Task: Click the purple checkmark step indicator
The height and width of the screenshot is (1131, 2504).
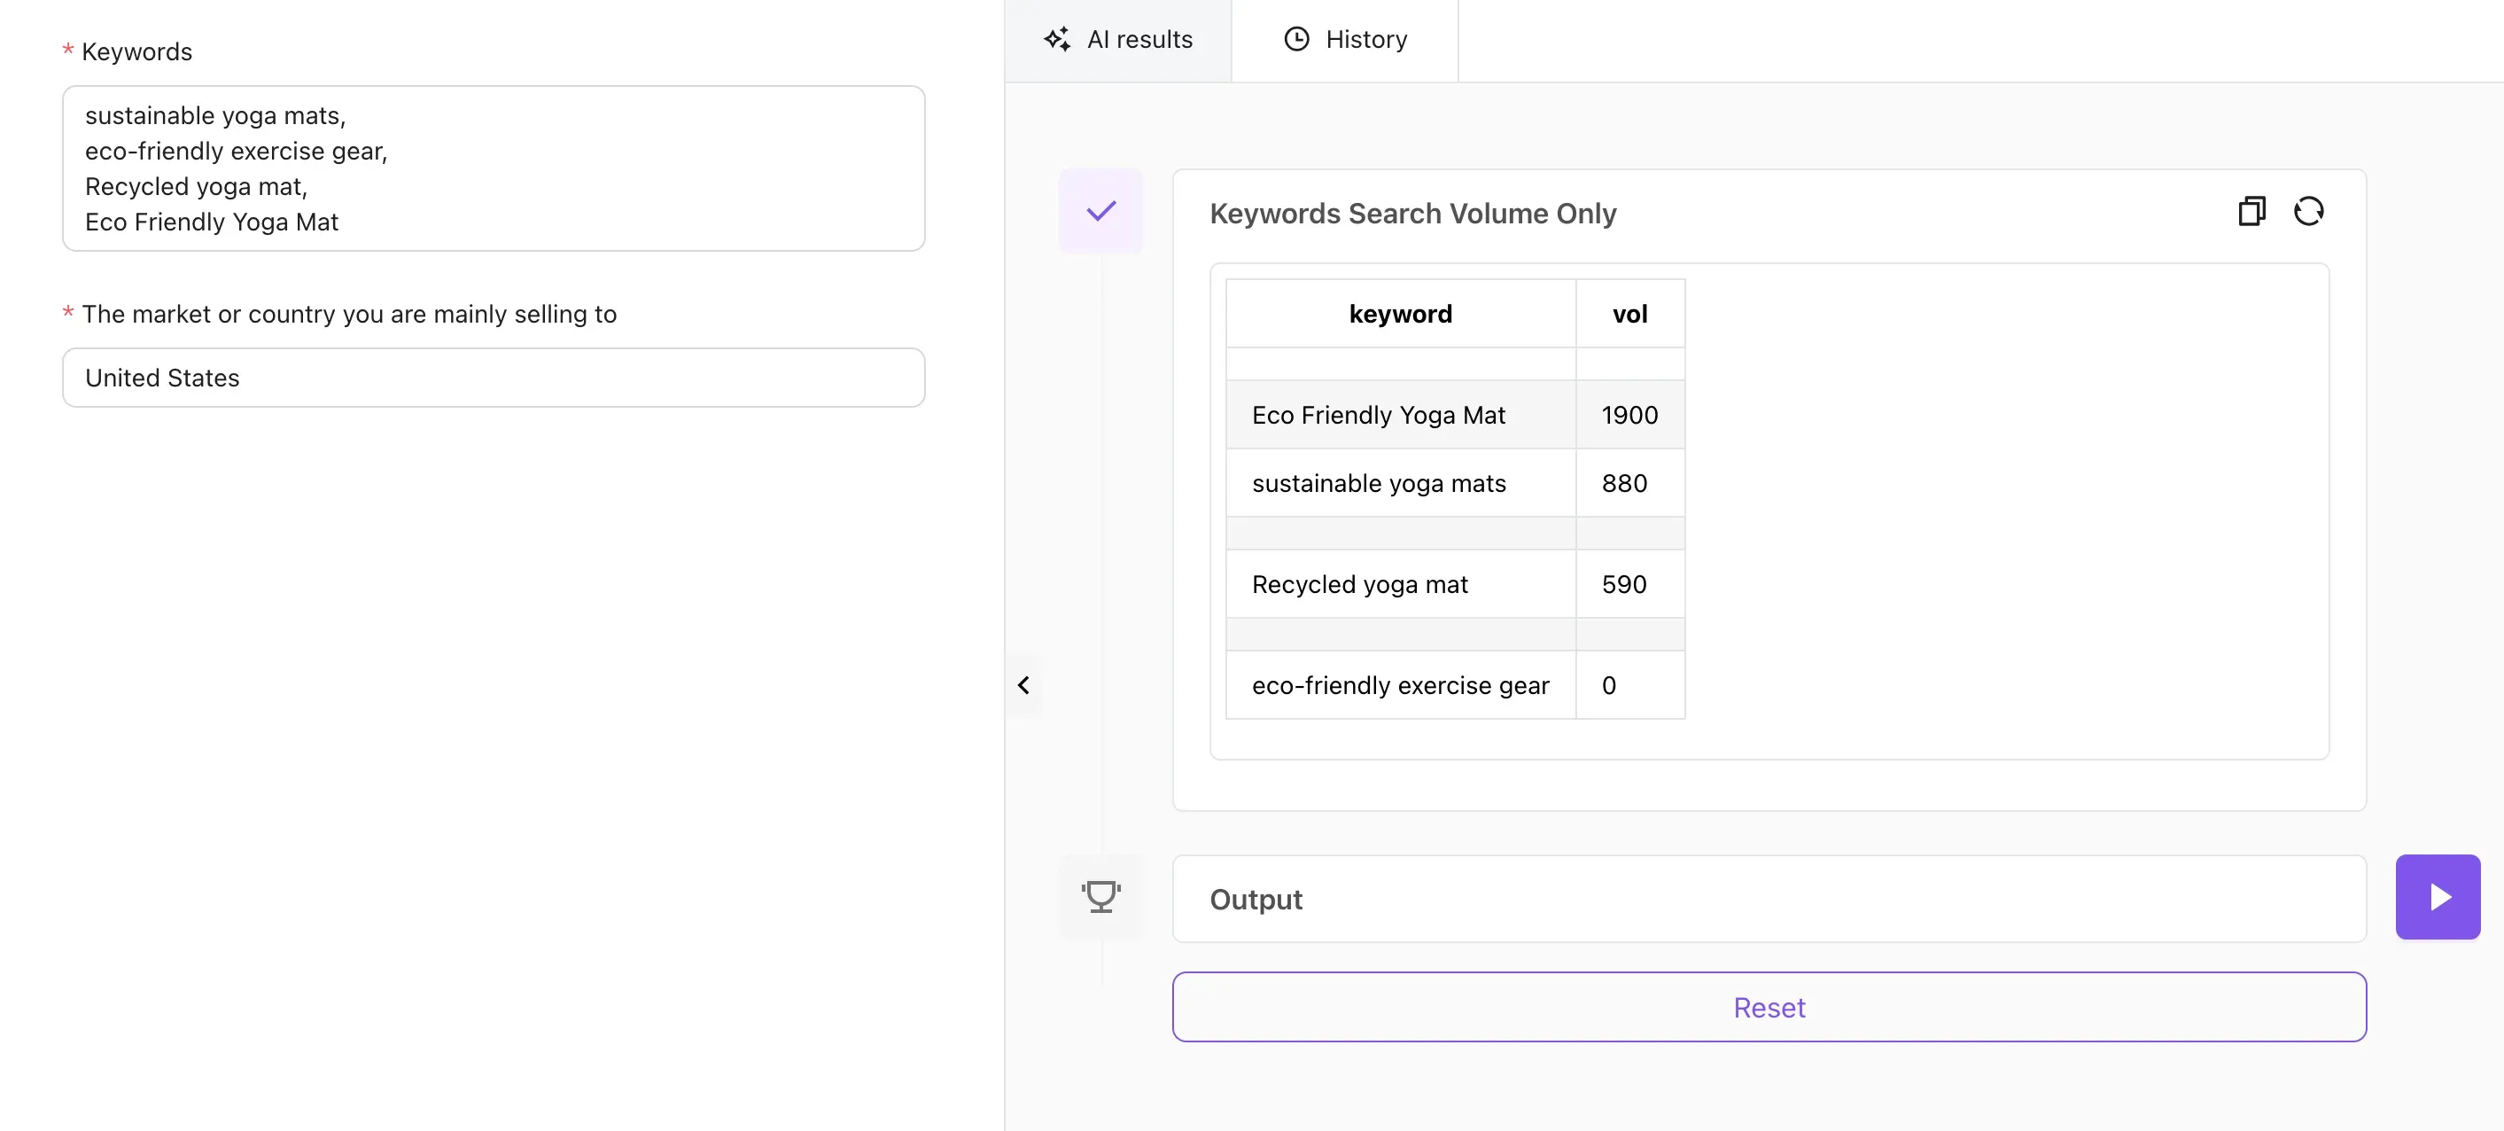Action: 1101,210
